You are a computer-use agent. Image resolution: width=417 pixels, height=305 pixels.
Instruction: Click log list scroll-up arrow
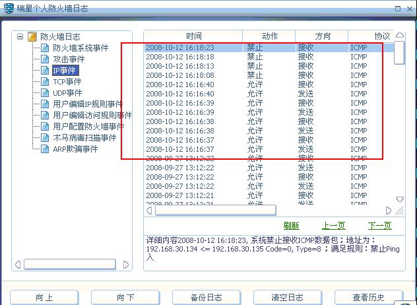pyautogui.click(x=400, y=35)
